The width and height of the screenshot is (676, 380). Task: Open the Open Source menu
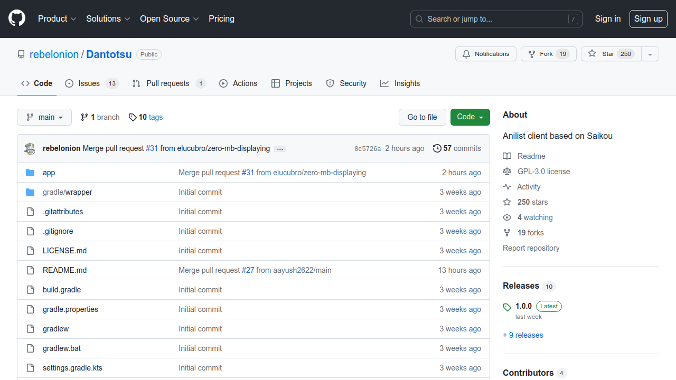pyautogui.click(x=169, y=19)
